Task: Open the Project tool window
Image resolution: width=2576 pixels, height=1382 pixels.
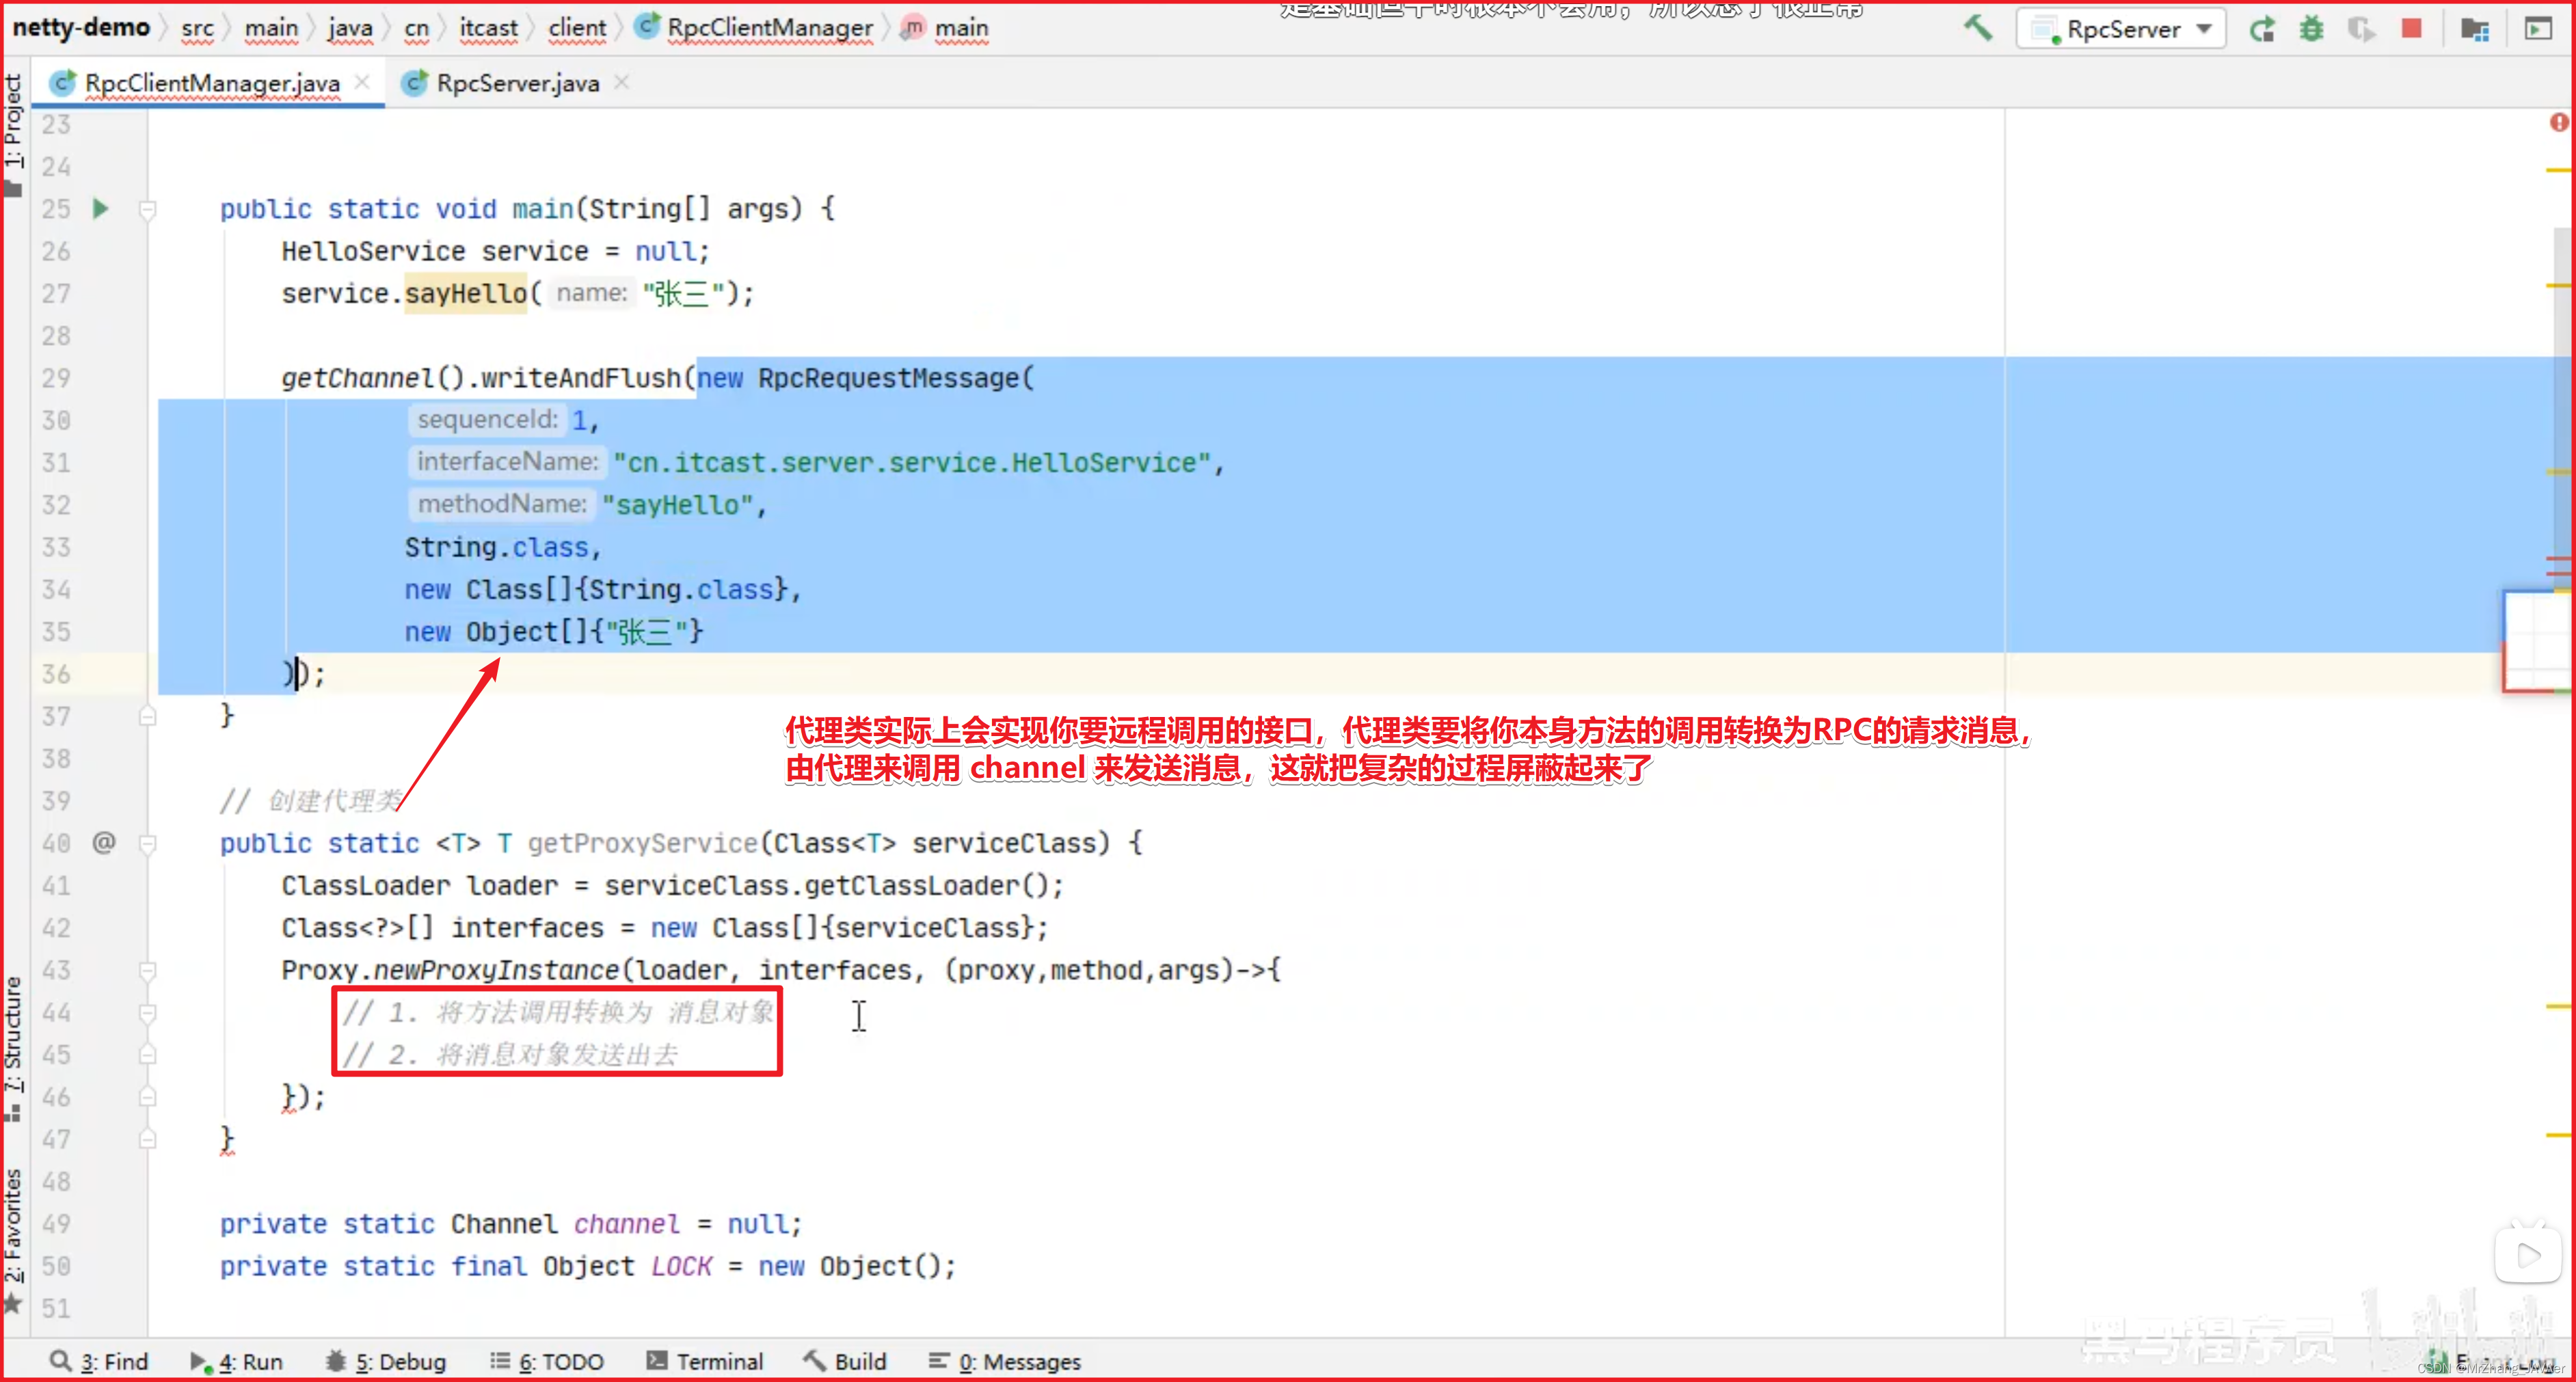Action: tap(13, 135)
